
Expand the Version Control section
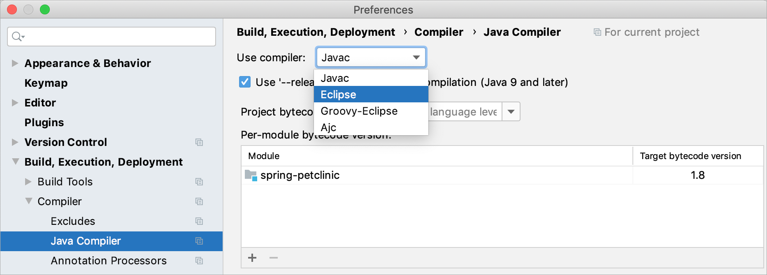coord(15,142)
